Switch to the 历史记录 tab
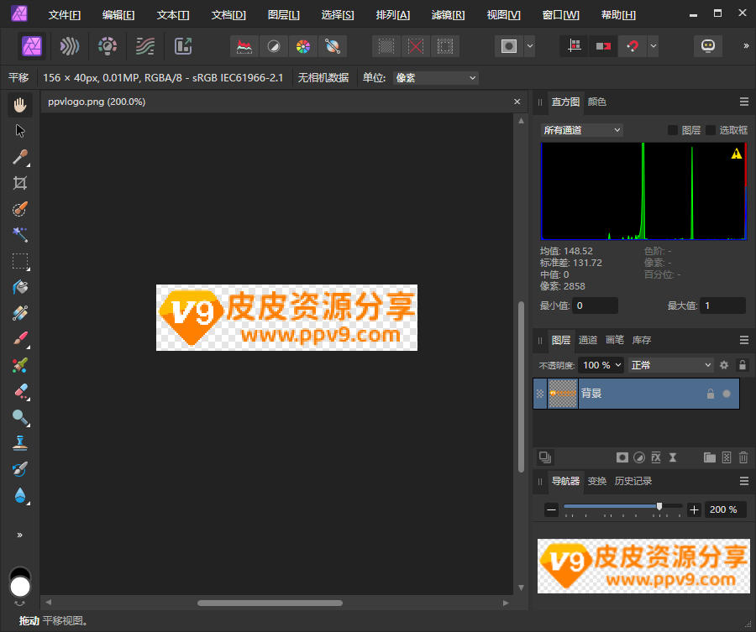This screenshot has width=756, height=632. pos(633,481)
